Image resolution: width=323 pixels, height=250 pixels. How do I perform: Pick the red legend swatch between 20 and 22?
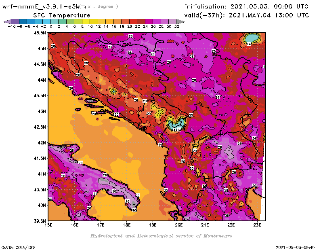tap(133, 21)
